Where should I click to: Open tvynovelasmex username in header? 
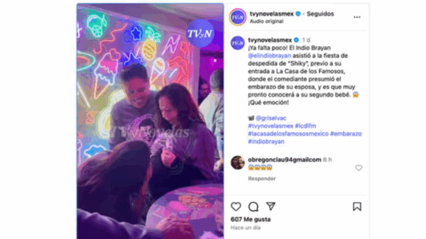click(272, 14)
